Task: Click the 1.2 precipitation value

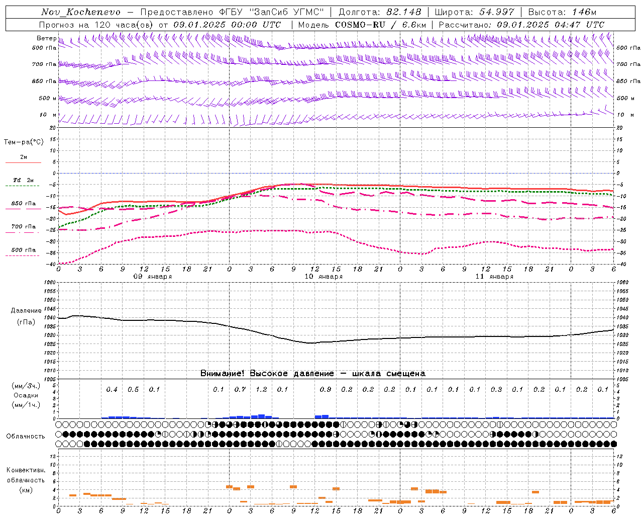Action: [261, 390]
